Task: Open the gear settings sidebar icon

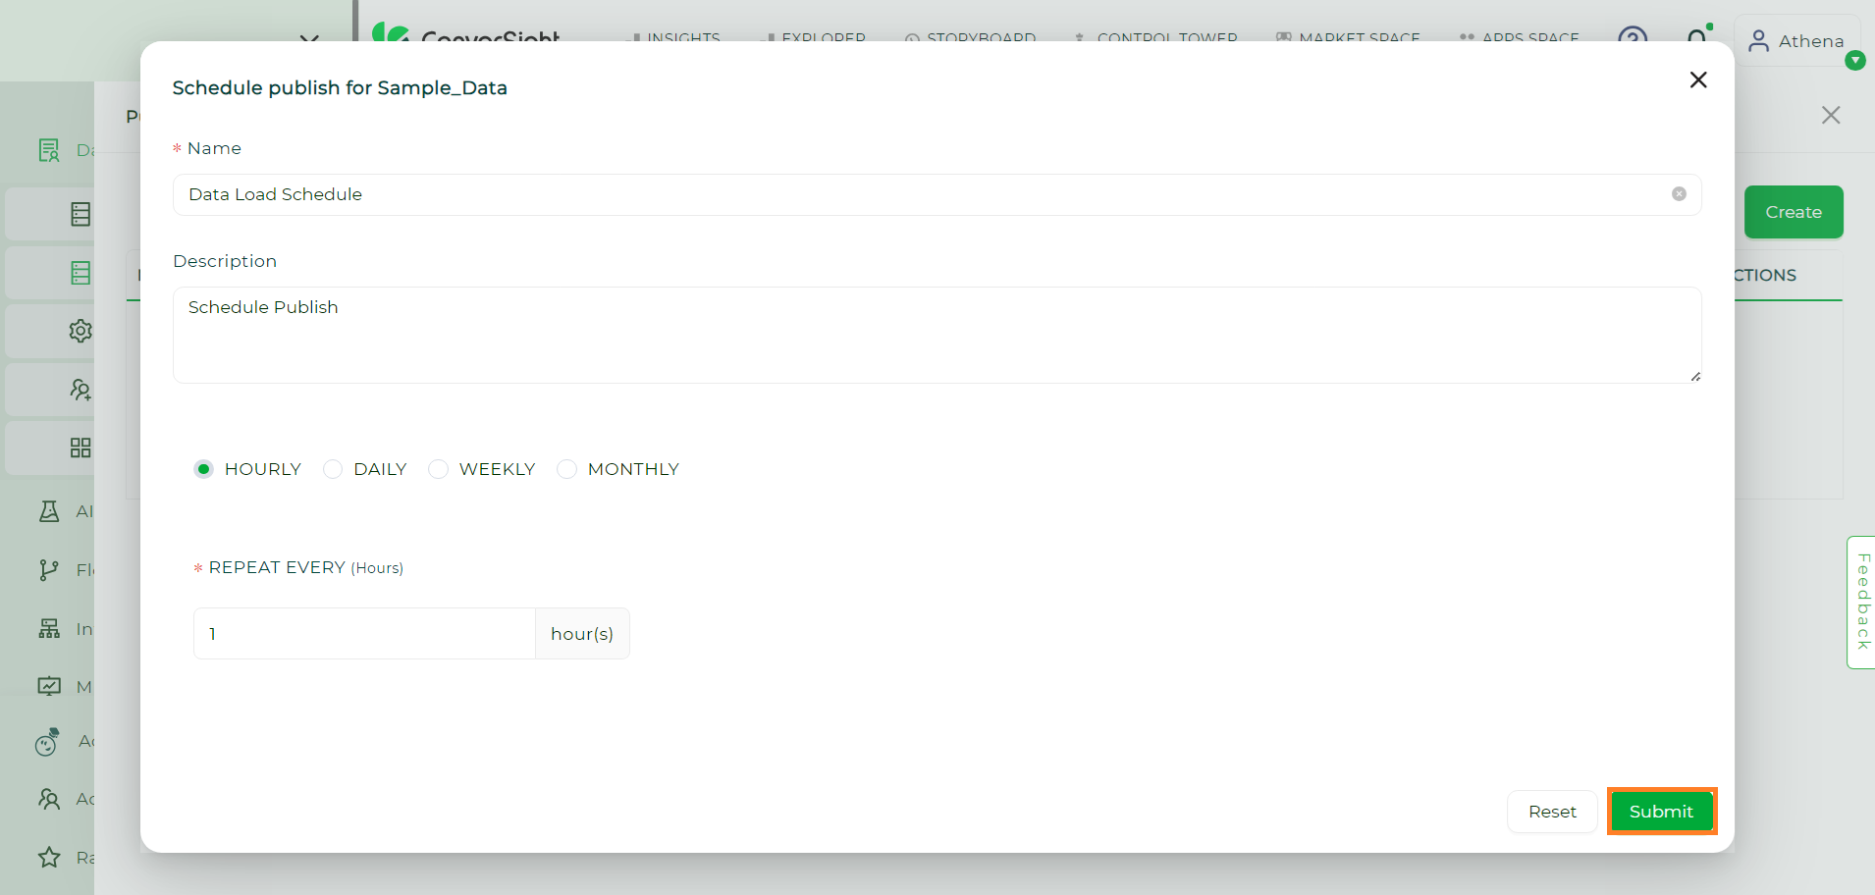Action: 80,332
